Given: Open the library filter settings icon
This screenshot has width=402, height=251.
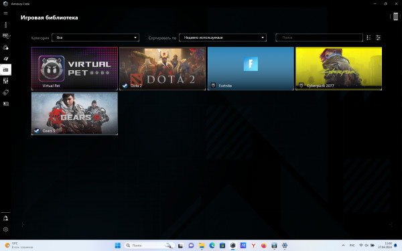Looking at the screenshot, I should pos(378,37).
